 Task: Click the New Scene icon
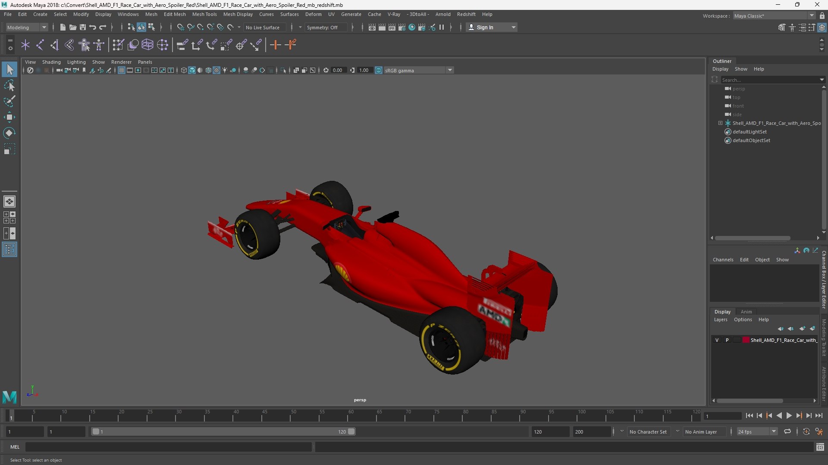pyautogui.click(x=63, y=27)
